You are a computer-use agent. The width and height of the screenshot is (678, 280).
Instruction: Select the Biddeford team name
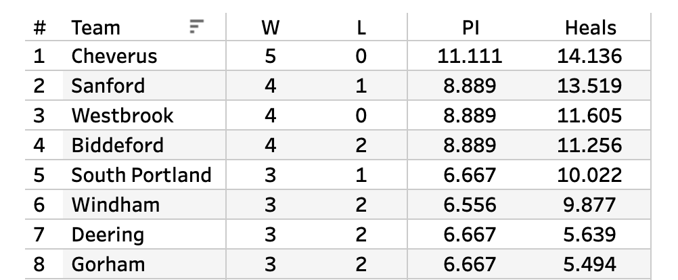118,145
